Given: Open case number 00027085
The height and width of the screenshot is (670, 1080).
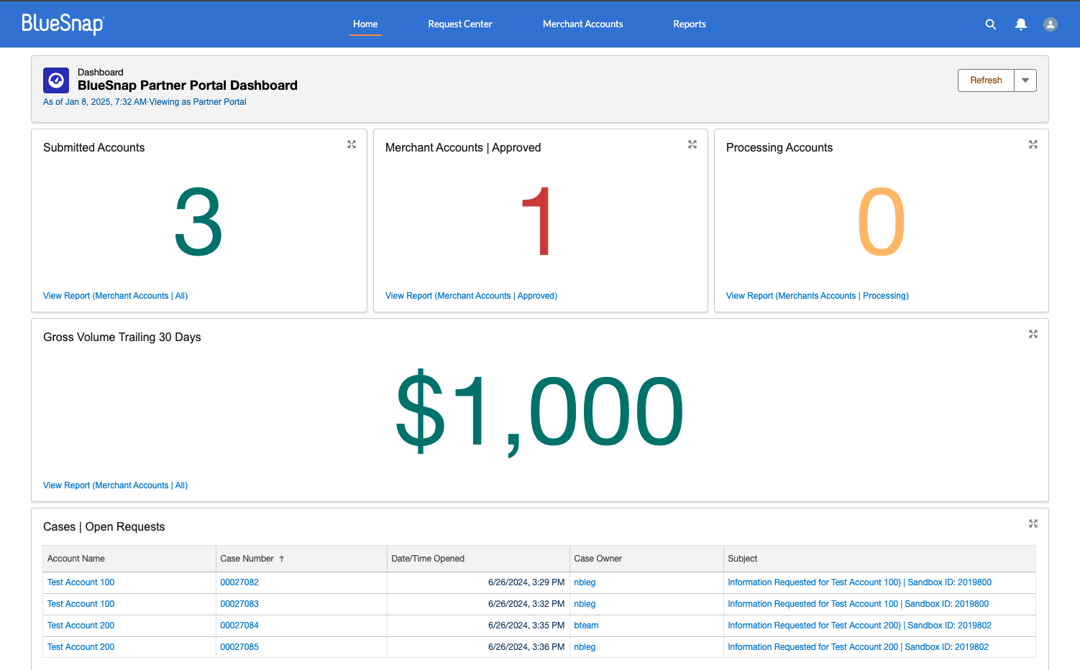Looking at the screenshot, I should click(x=239, y=647).
